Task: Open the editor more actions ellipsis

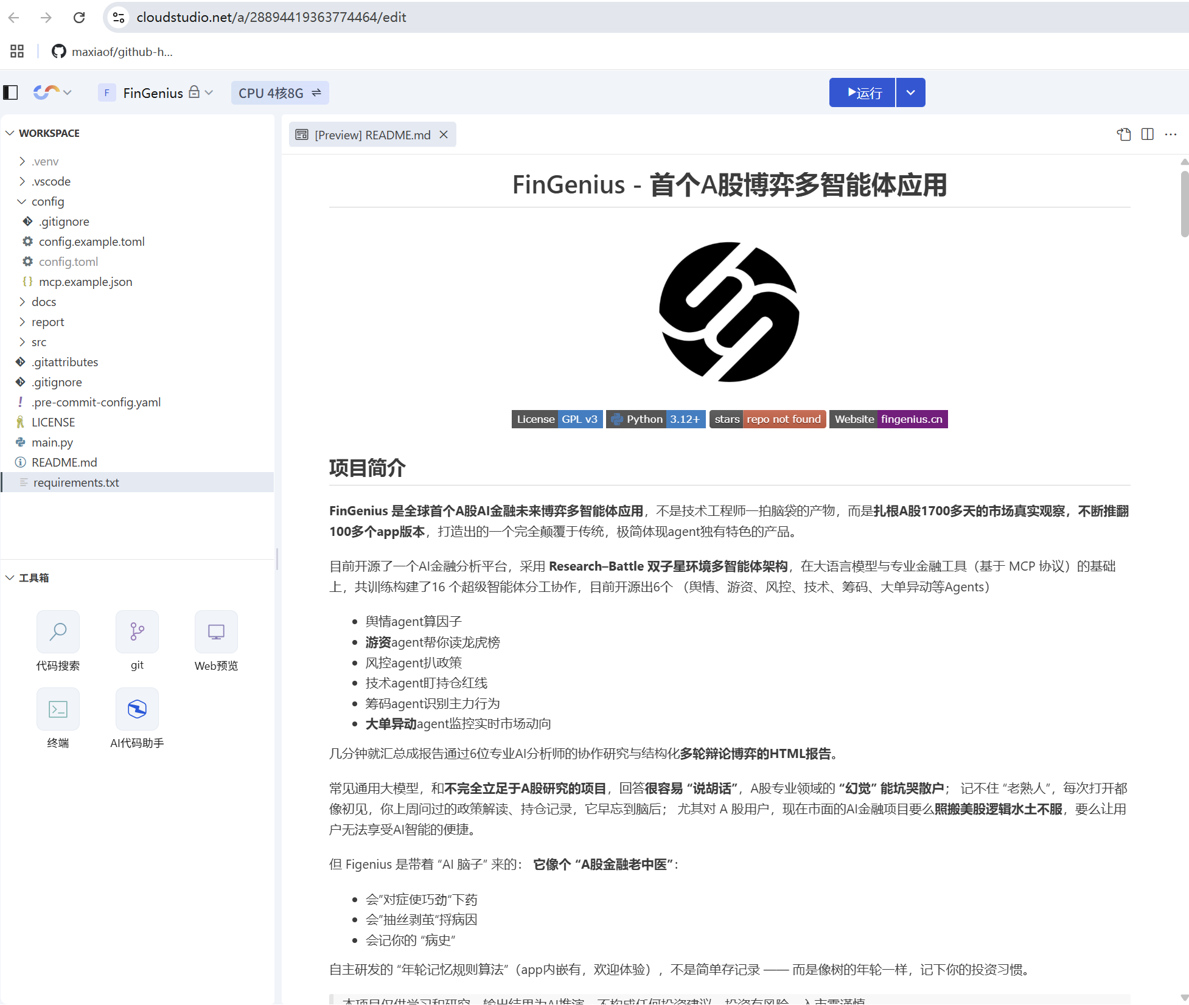Action: (x=1171, y=134)
